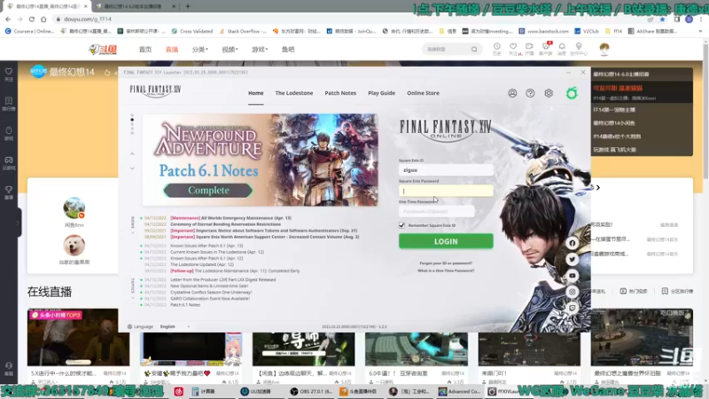Image resolution: width=709 pixels, height=399 pixels.
Task: Show next banner with down chevron
Action: tap(132, 168)
